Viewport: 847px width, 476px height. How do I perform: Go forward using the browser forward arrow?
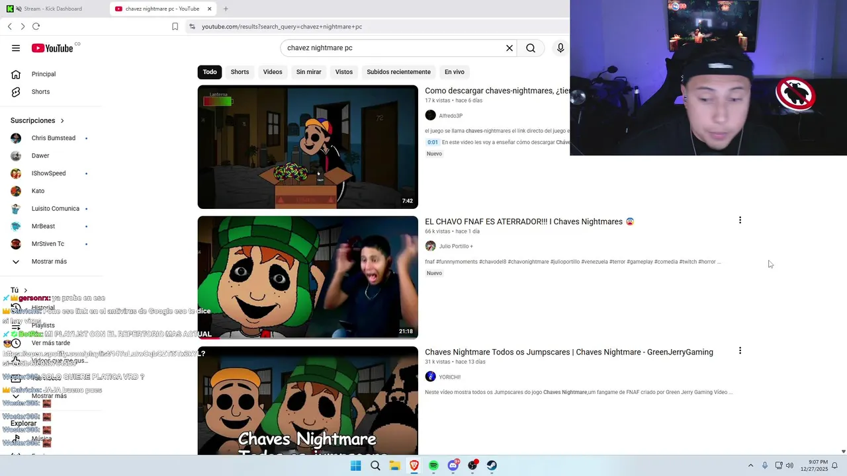[x=22, y=26]
